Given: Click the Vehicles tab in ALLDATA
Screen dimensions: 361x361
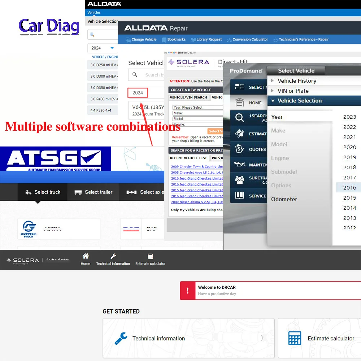Looking at the screenshot, I should tap(94, 12).
